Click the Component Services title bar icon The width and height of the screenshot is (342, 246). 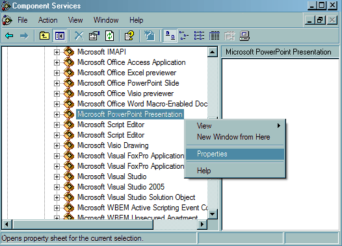pos(6,6)
